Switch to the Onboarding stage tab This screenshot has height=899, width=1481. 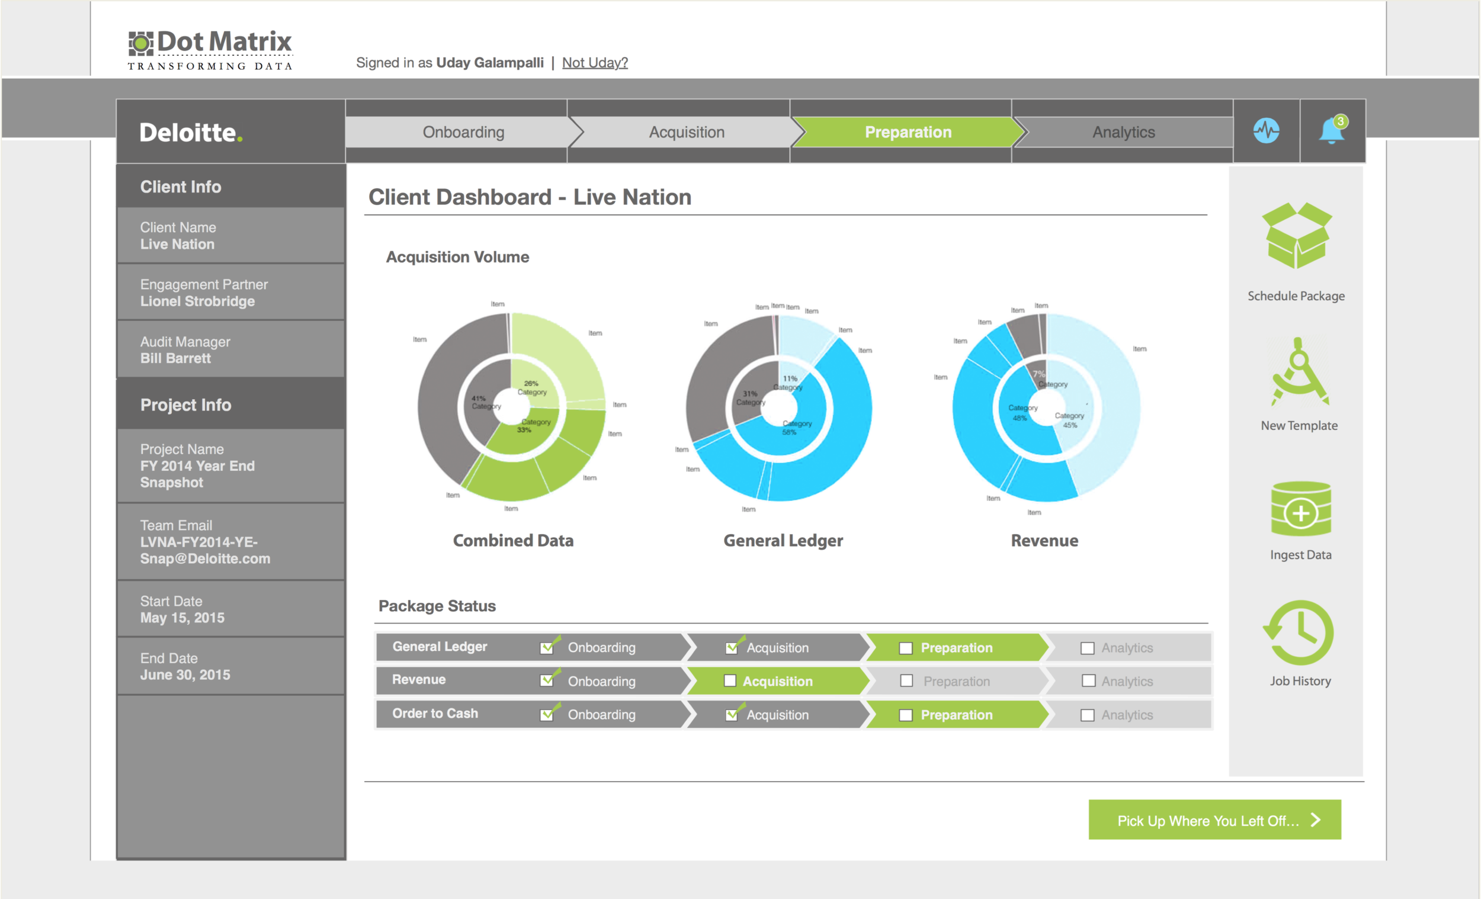click(x=463, y=132)
